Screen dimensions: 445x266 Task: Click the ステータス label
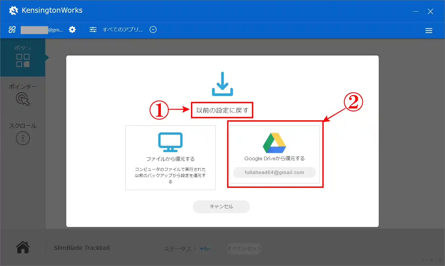(177, 249)
